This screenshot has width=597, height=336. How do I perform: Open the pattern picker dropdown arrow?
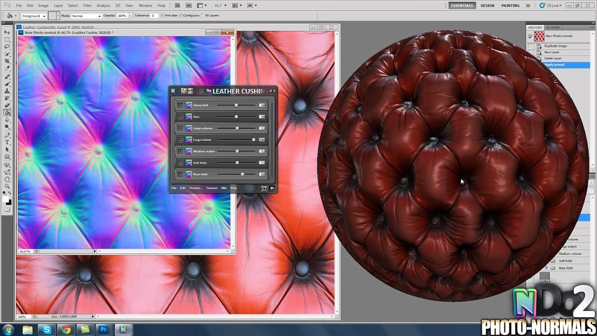point(58,16)
